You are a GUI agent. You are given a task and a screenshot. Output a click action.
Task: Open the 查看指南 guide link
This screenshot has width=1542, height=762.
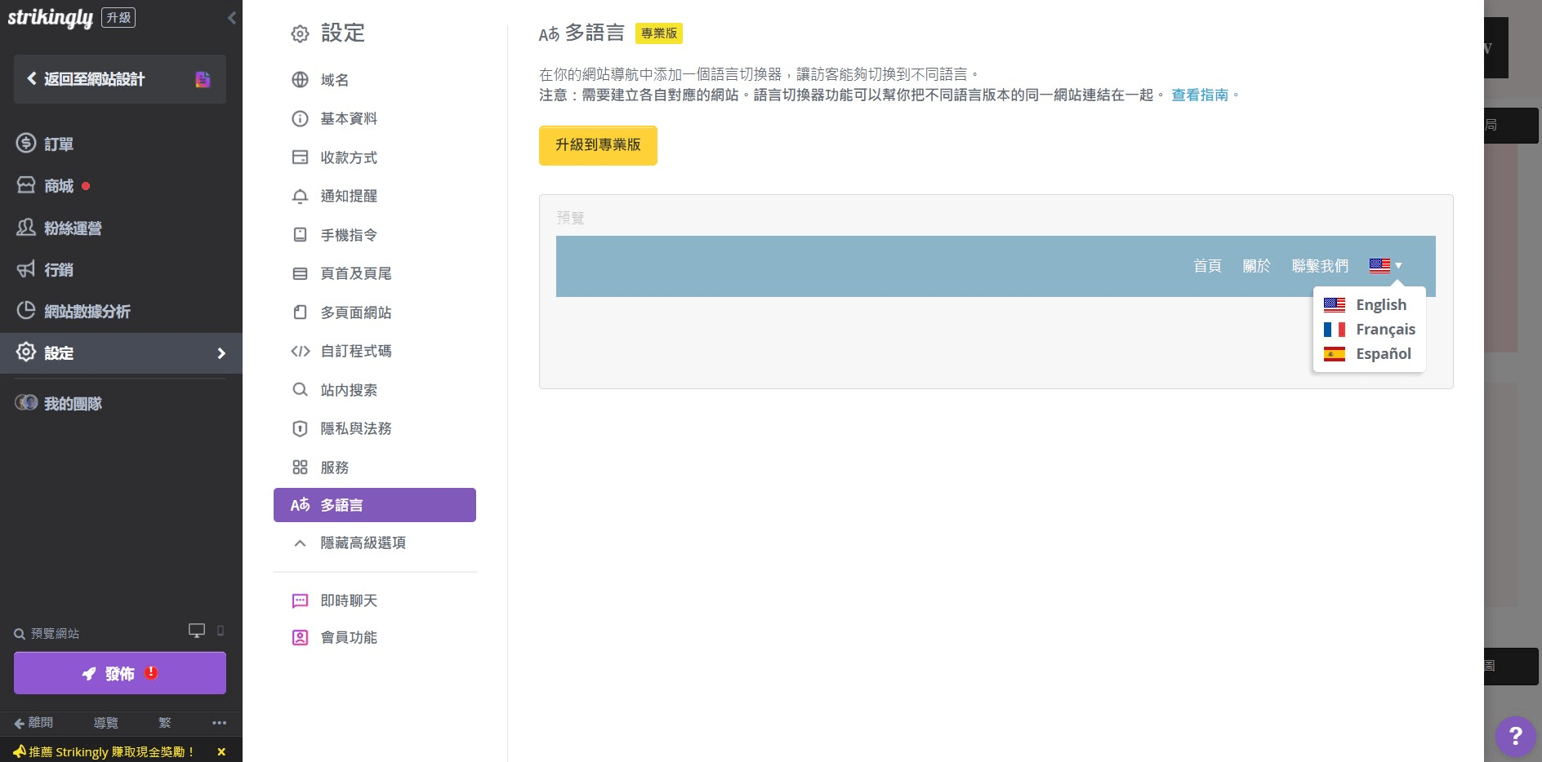pos(1199,95)
